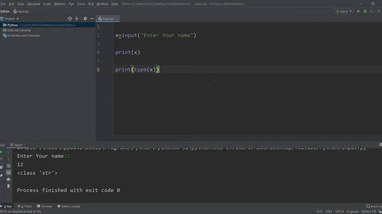Click Python 3.8 interpreter in status bar
This screenshot has width=382, height=214.
tap(369, 212)
